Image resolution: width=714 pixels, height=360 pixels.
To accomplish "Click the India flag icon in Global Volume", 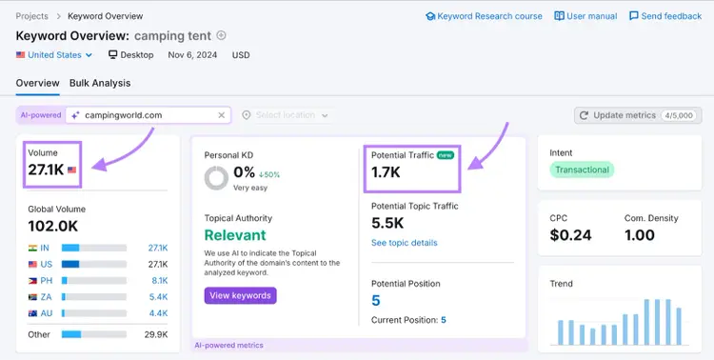I will point(32,248).
